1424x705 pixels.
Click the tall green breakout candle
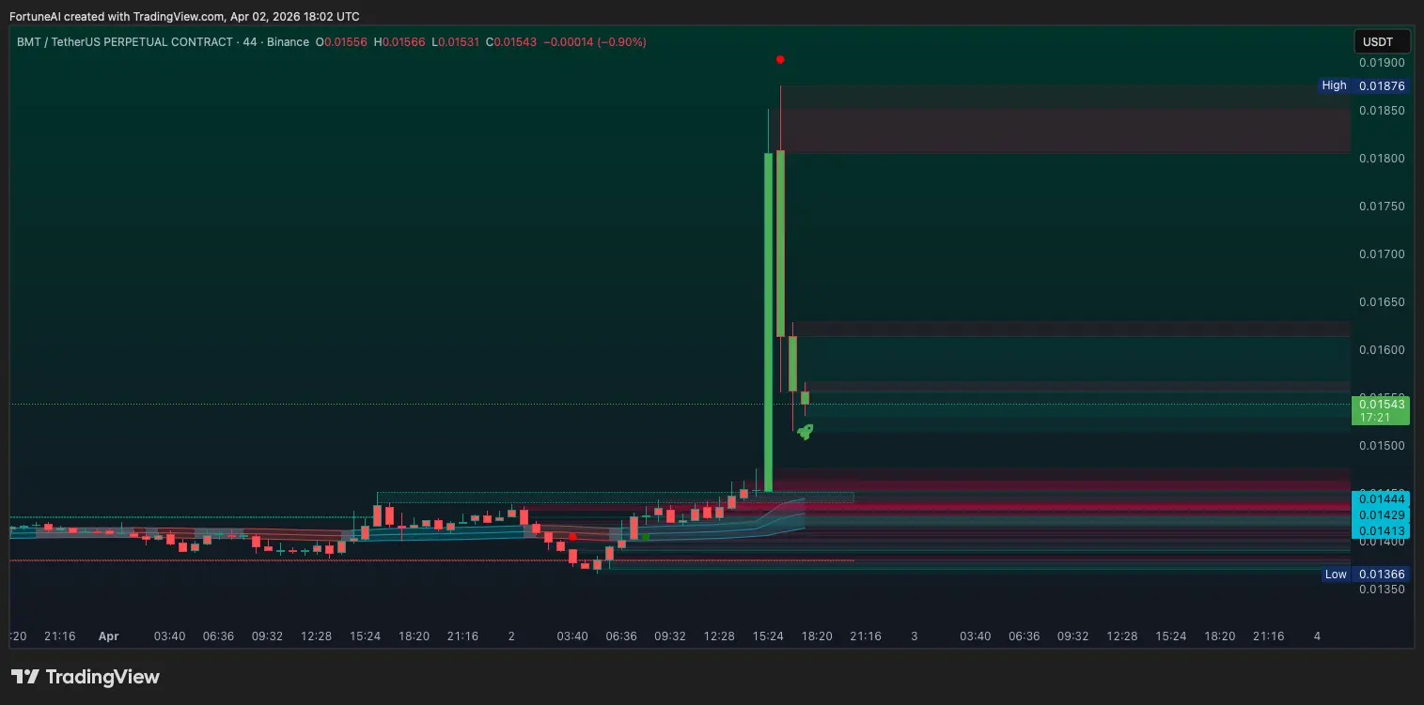(x=768, y=322)
